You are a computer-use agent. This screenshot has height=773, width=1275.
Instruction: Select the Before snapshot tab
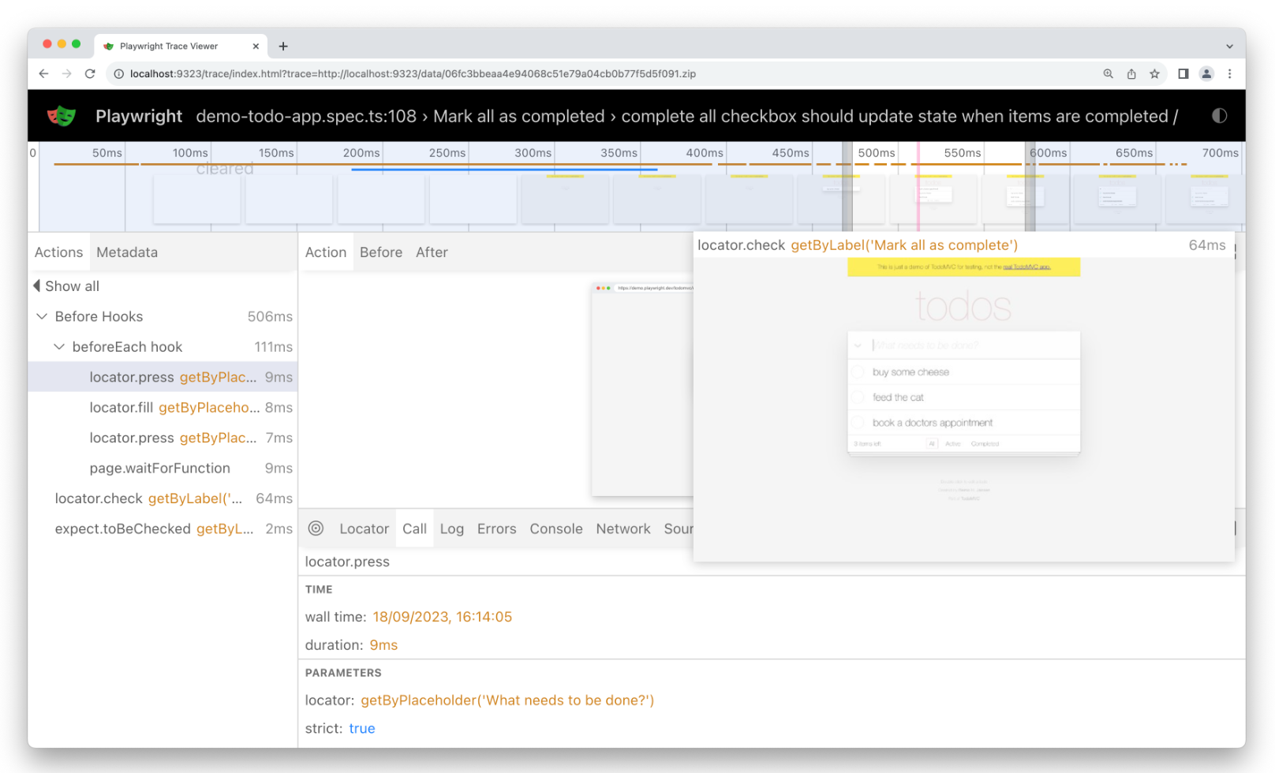click(x=381, y=252)
